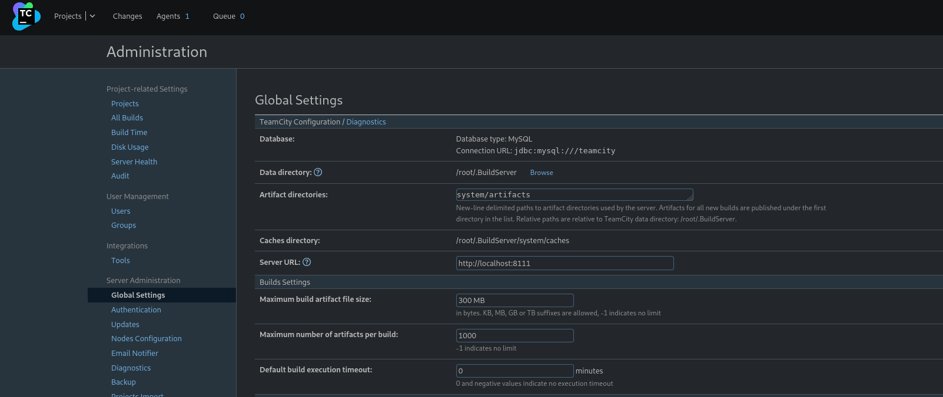Open the Queue tab
Image resolution: width=943 pixels, height=397 pixels.
224,16
